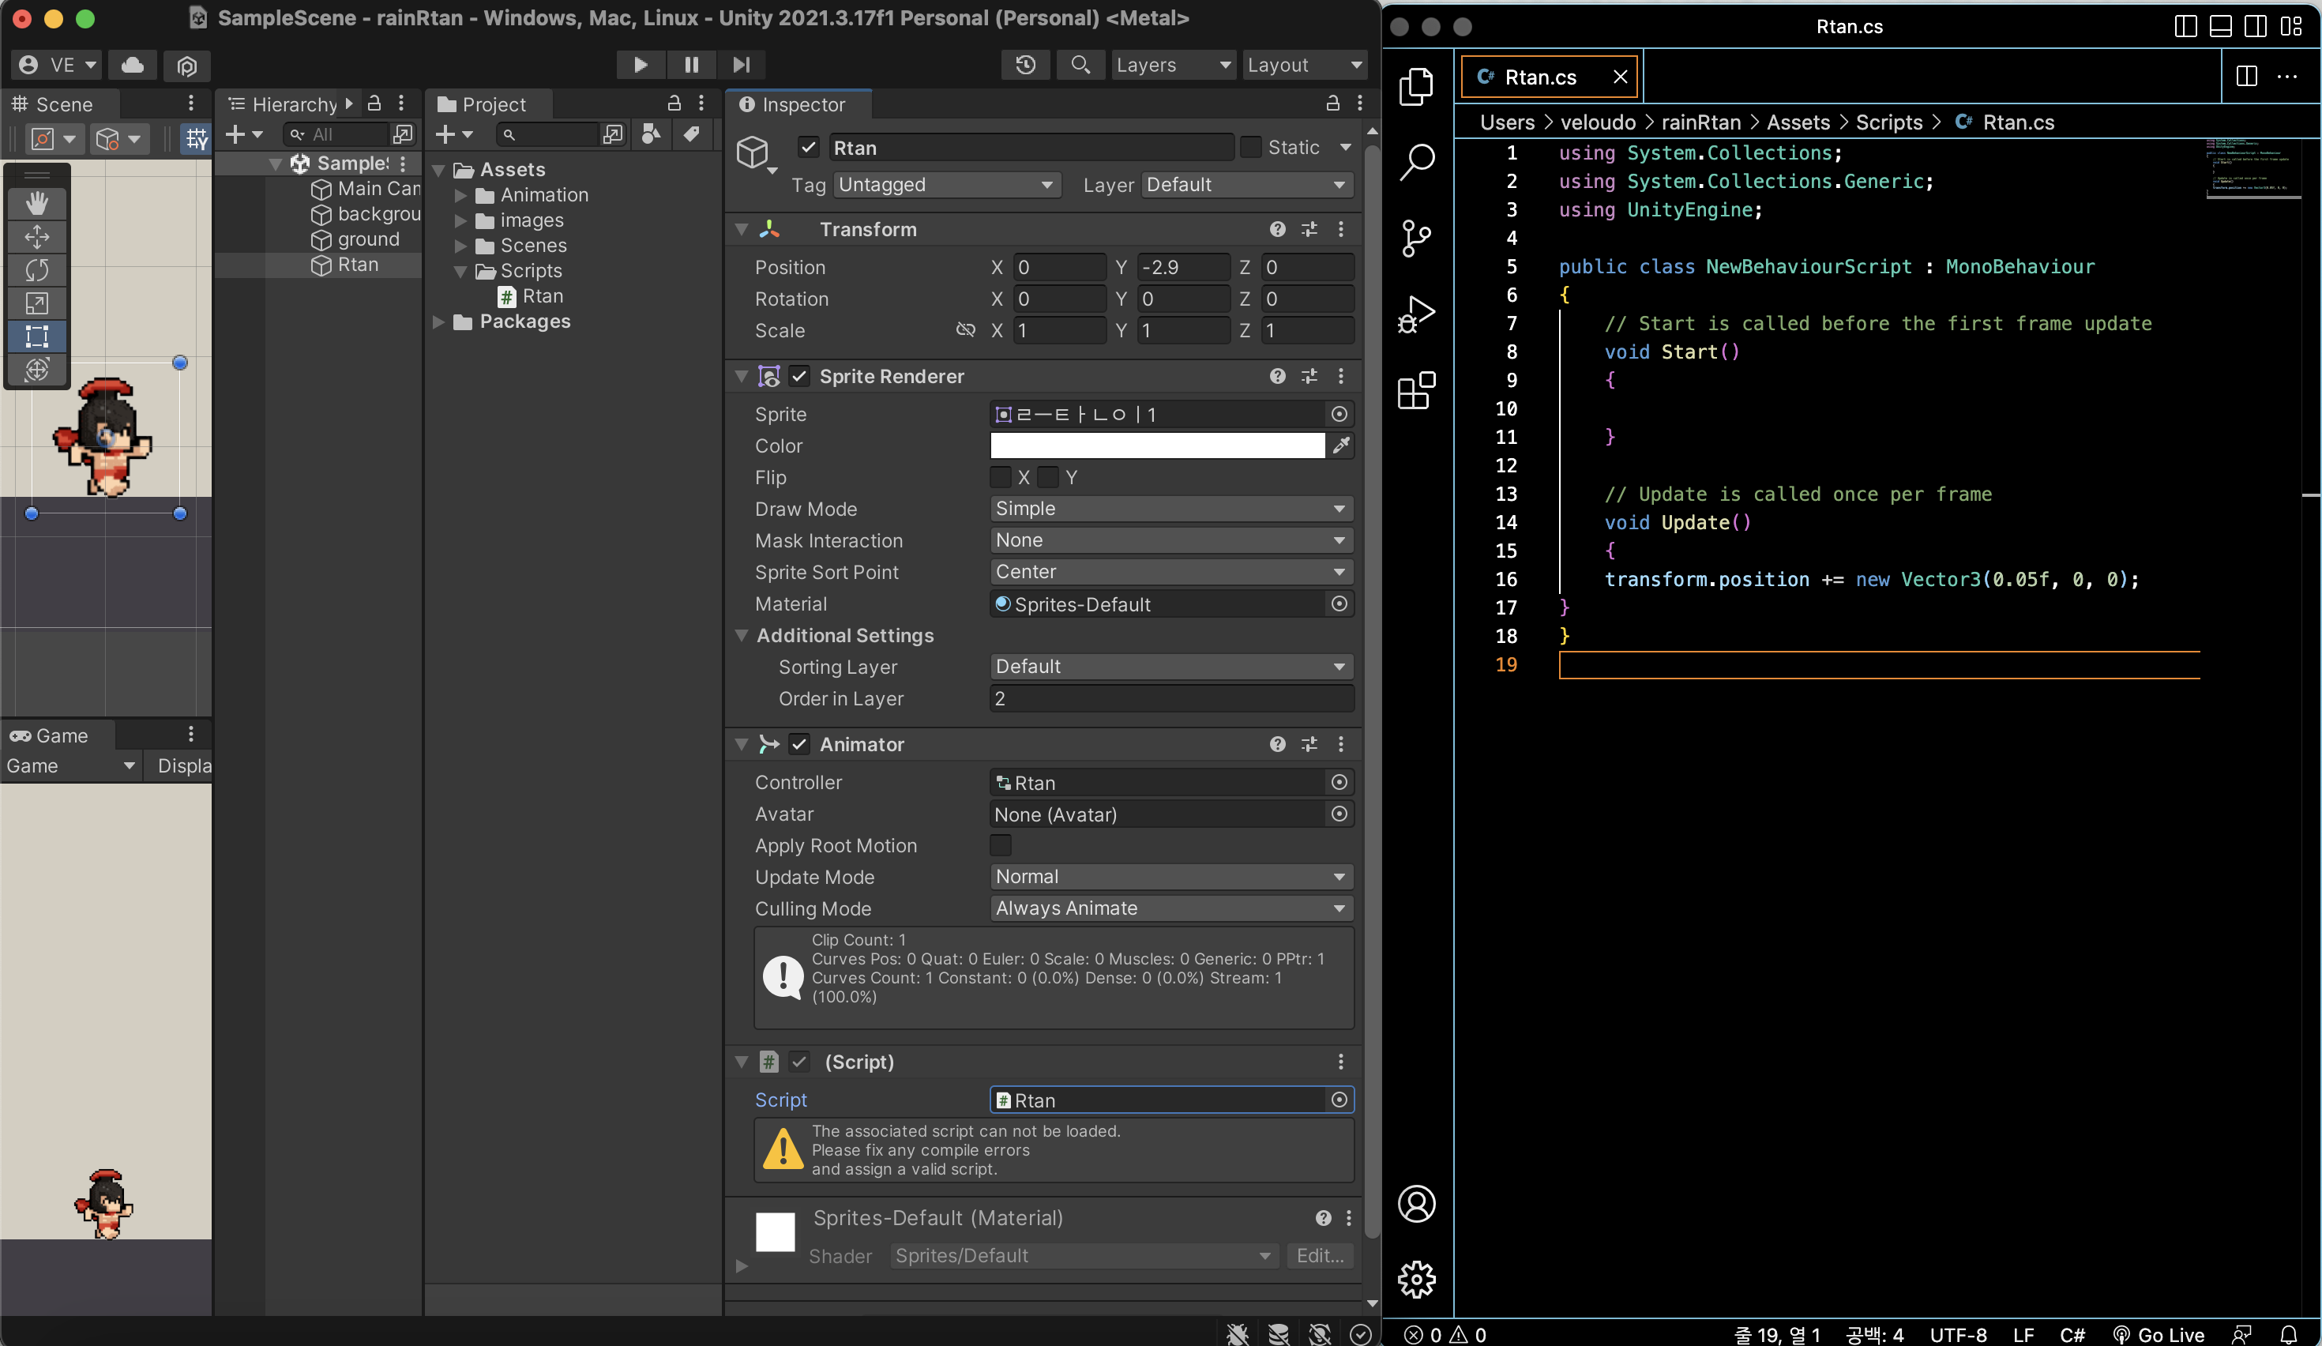Toggle Rtan GameObject active checkbox

[808, 148]
